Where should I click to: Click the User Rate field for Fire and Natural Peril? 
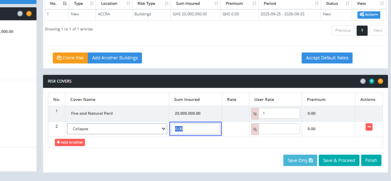click(x=279, y=113)
